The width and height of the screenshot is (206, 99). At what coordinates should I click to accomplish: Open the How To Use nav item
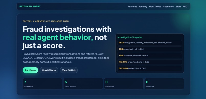click(x=155, y=7)
